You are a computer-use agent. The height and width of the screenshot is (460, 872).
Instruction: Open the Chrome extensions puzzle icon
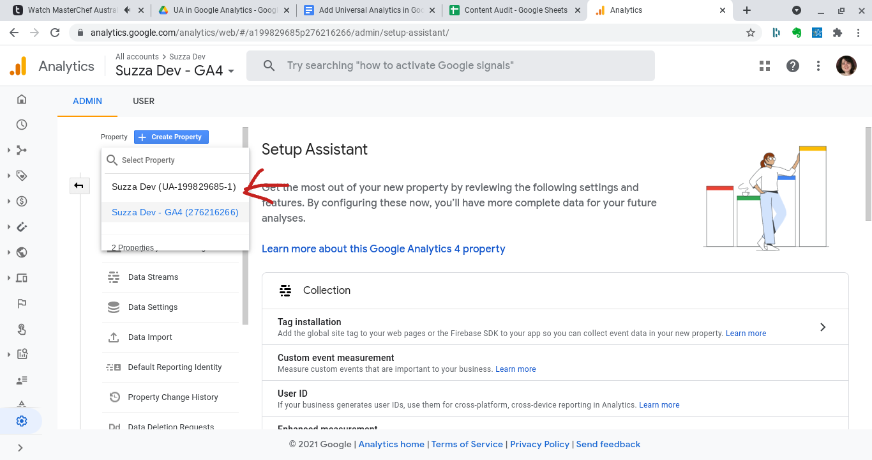tap(838, 33)
